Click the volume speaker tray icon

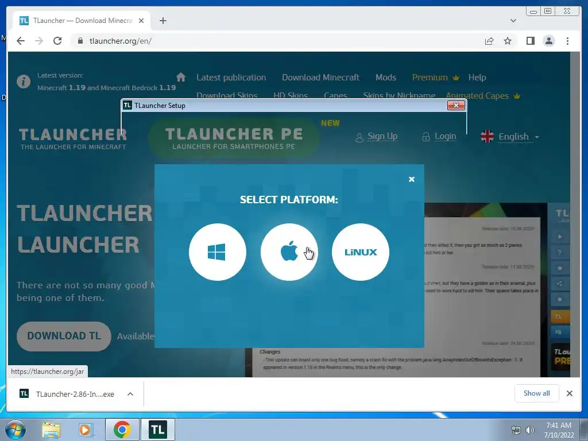530,430
